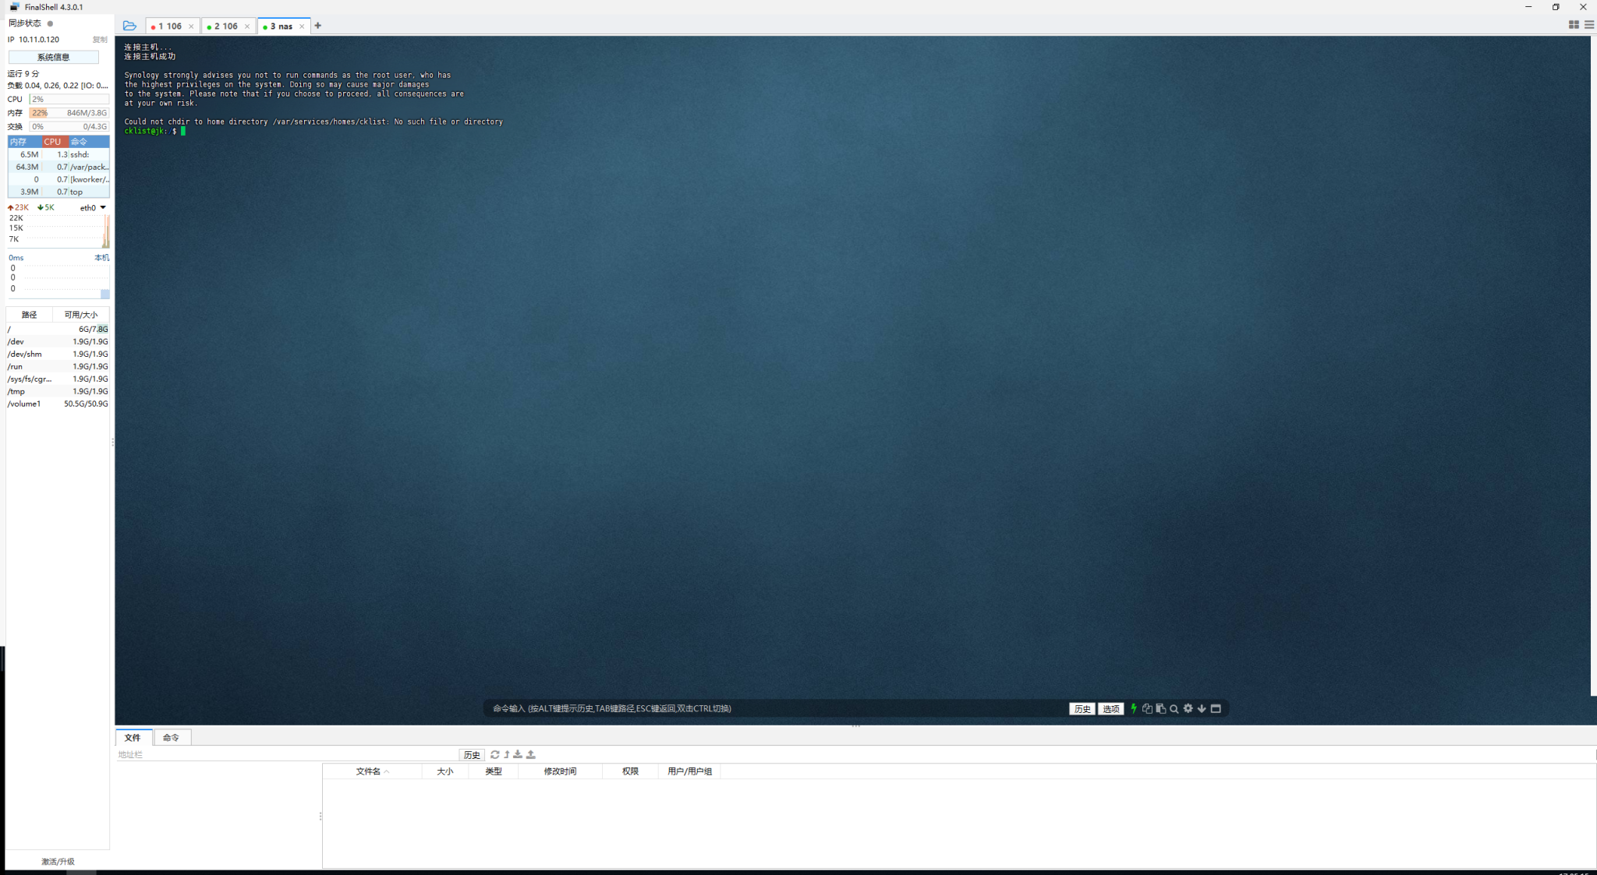
Task: Go to parent directory arrow icon
Action: coord(506,754)
